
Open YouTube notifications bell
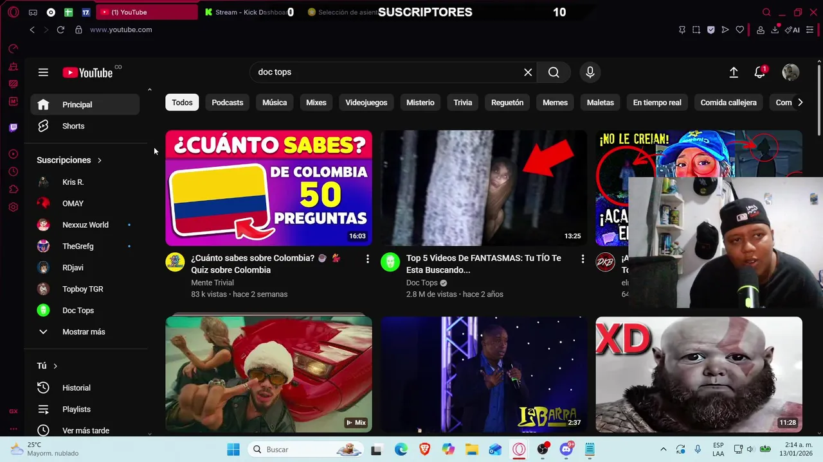pyautogui.click(x=760, y=73)
